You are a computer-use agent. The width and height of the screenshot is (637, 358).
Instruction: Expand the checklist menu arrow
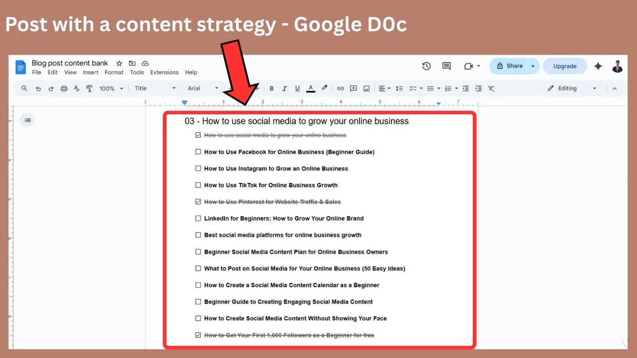coord(421,89)
